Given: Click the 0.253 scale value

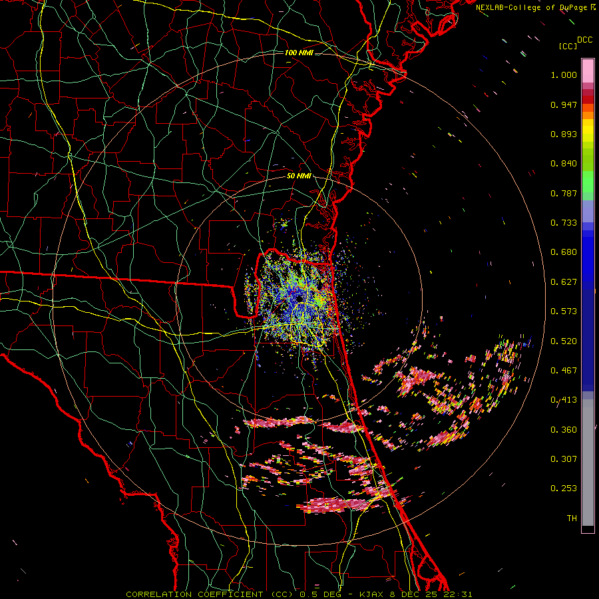Looking at the screenshot, I should coord(564,489).
